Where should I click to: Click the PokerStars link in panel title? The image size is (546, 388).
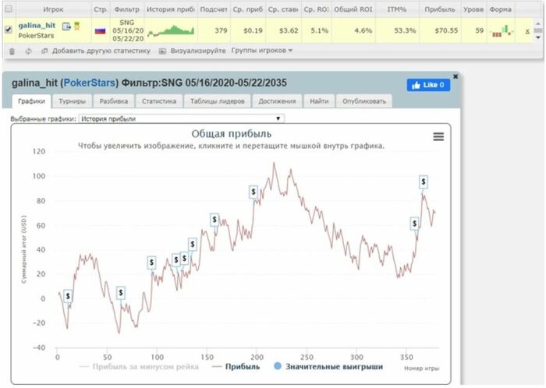[89, 83]
